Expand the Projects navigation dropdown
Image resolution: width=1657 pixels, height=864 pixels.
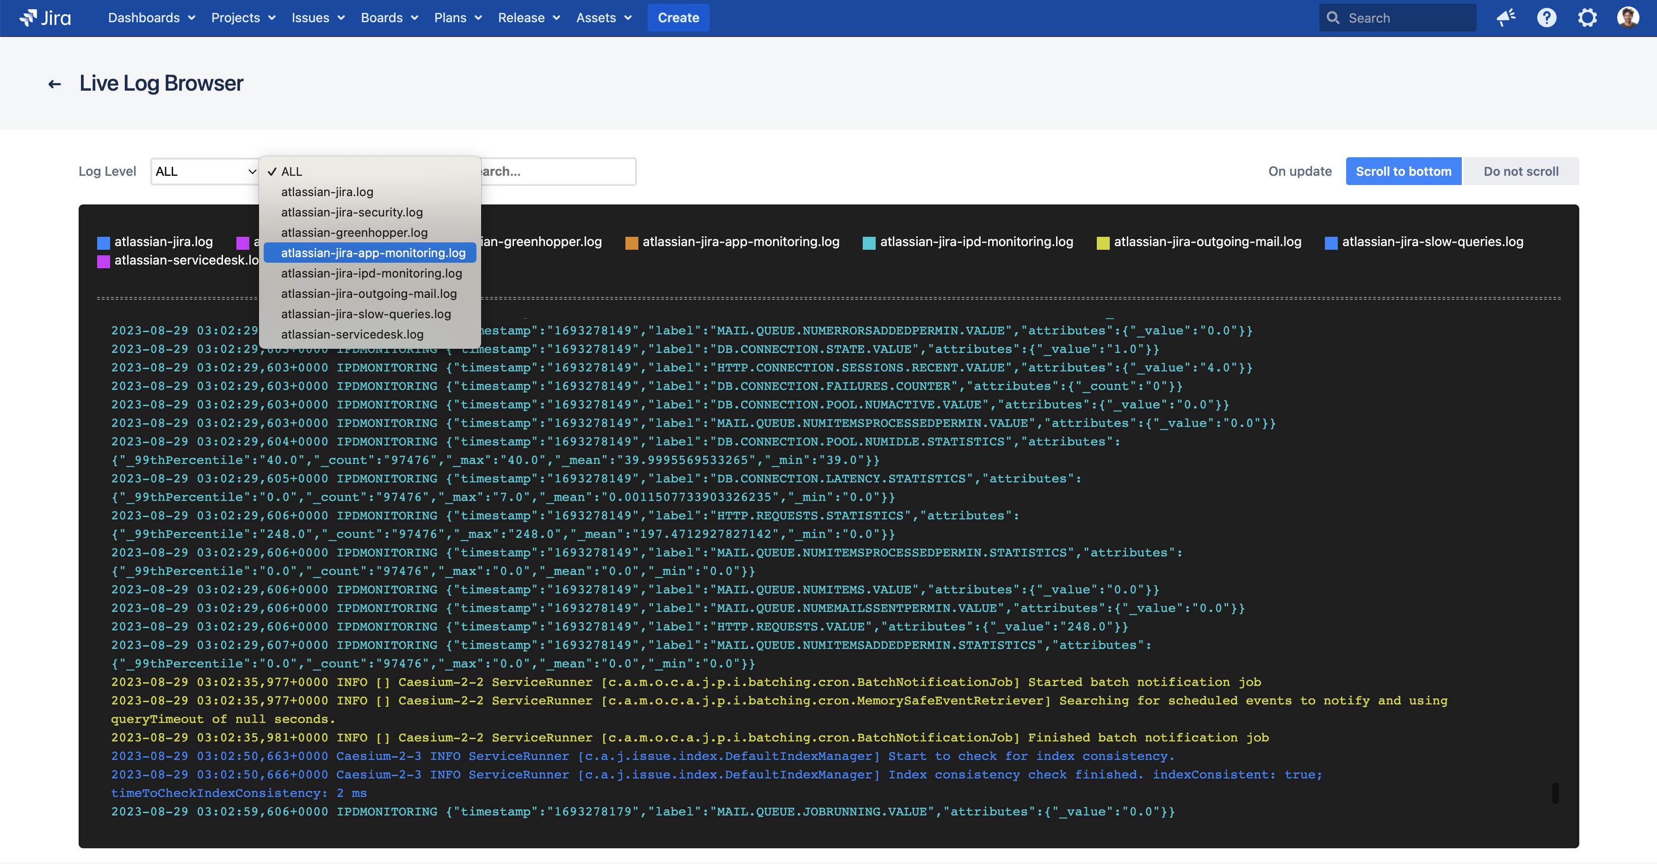click(x=243, y=18)
